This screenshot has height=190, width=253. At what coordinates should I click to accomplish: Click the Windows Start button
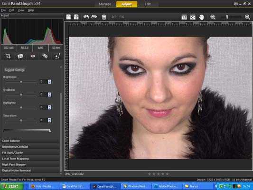(11, 186)
